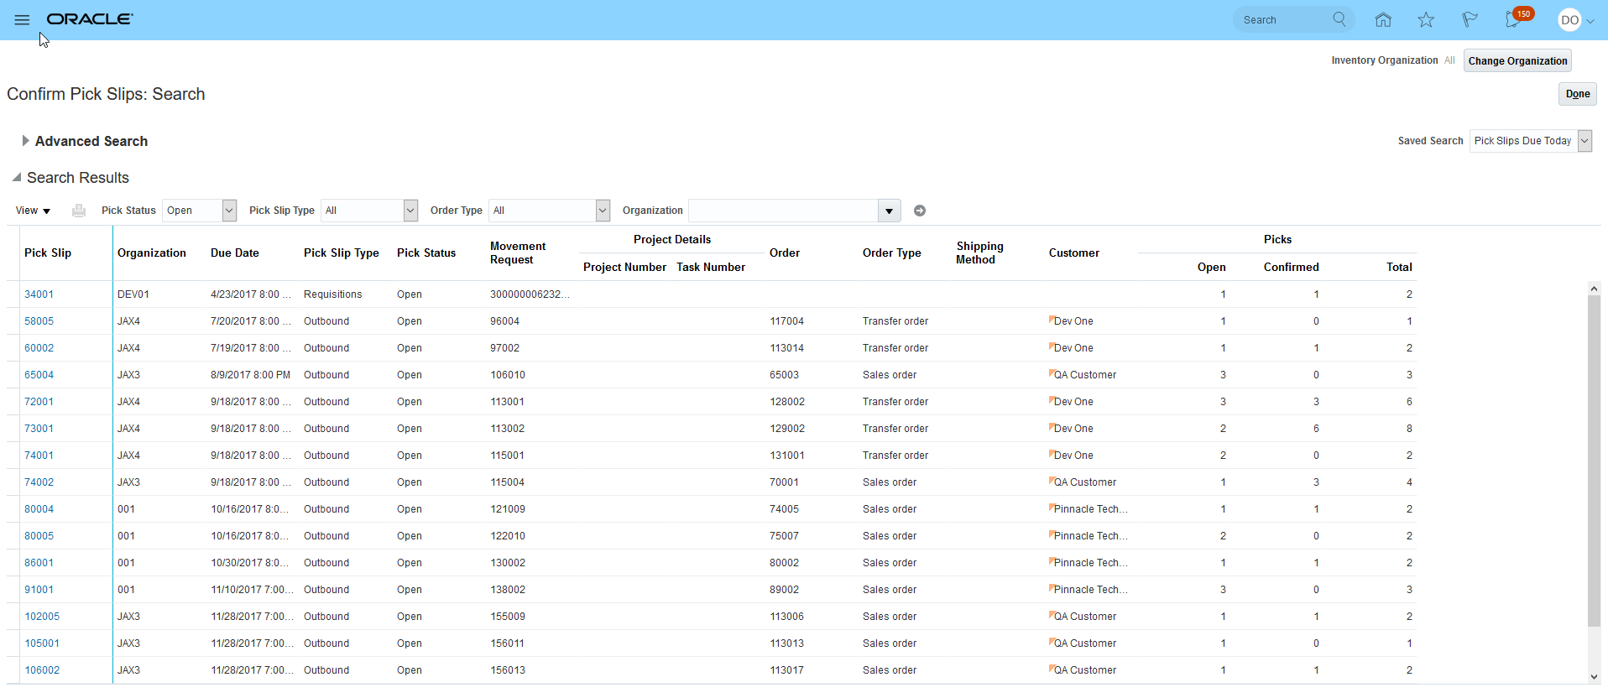Open pick slip 102005 link
This screenshot has height=698, width=1608.
click(42, 617)
